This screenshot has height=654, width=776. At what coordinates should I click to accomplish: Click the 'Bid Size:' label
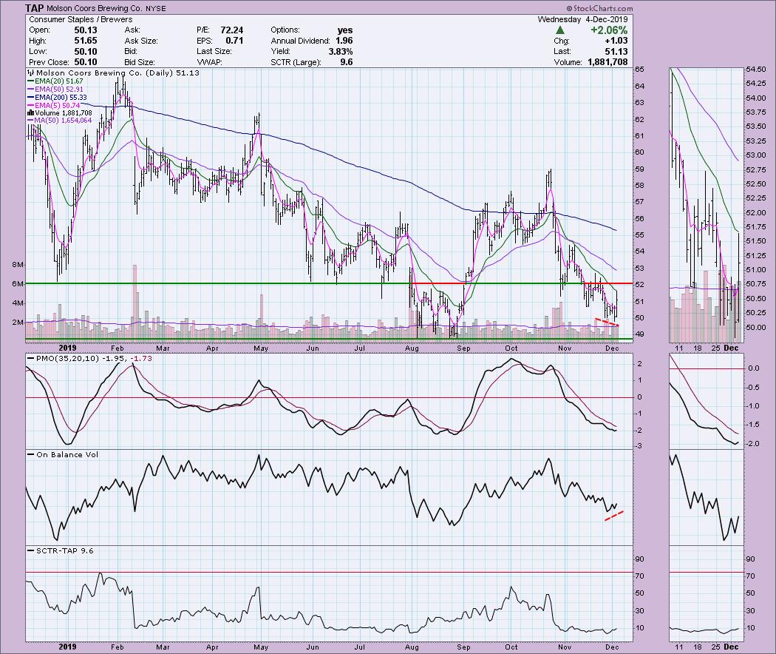click(x=140, y=62)
